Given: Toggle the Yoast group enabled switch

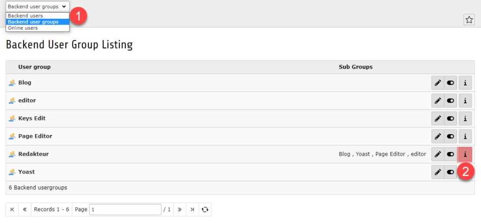Looking at the screenshot, I should 451,172.
